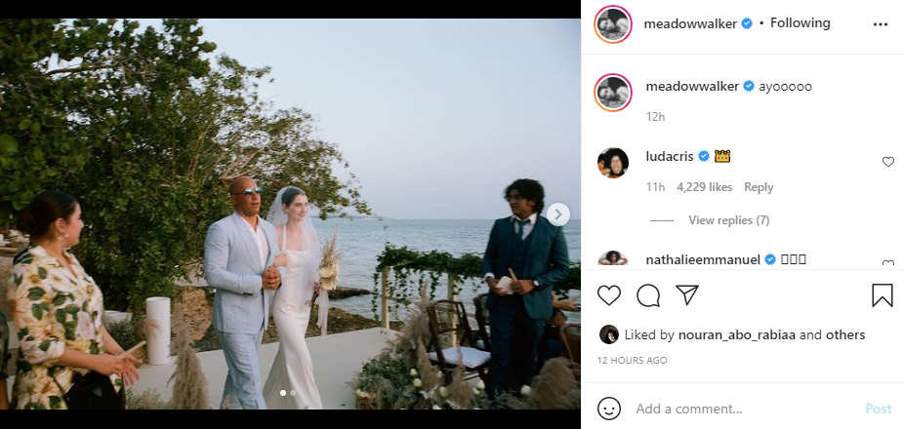The image size is (904, 429).
Task: Show others who liked the post
Action: [x=845, y=334]
